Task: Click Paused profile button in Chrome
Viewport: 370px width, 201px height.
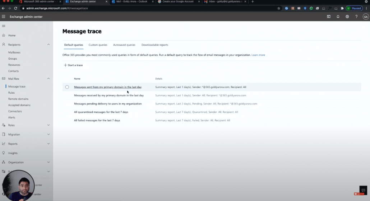Action: click(354, 8)
